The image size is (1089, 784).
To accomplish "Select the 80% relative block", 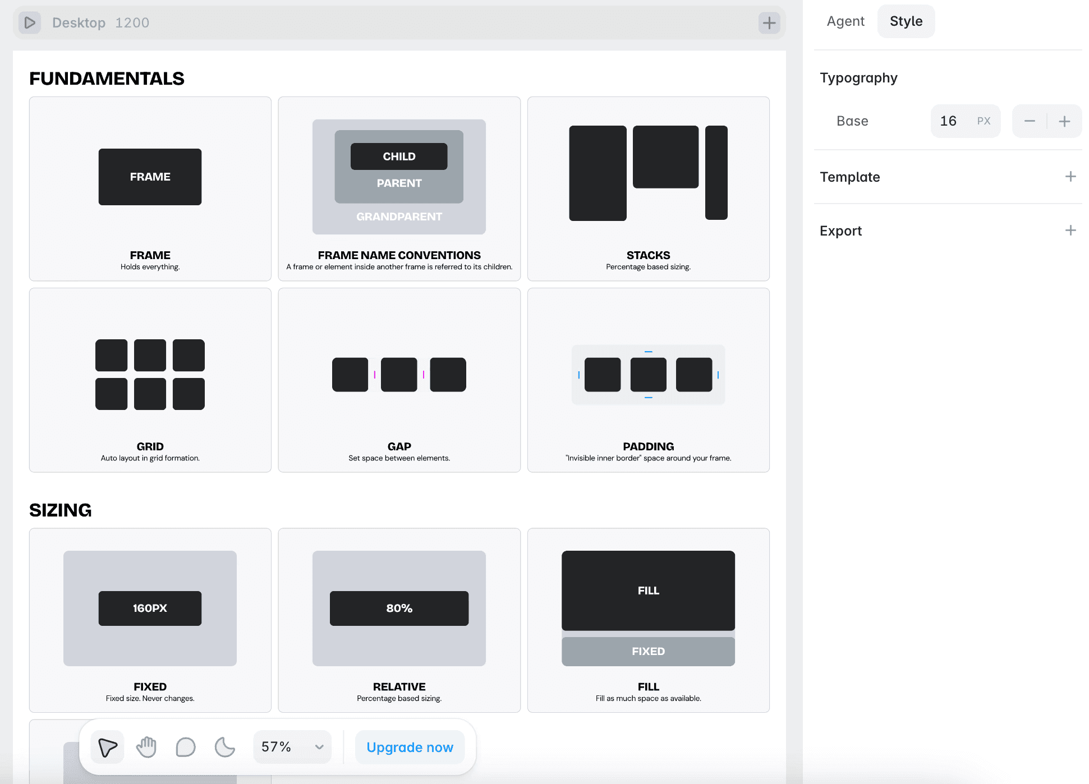I will (x=399, y=608).
